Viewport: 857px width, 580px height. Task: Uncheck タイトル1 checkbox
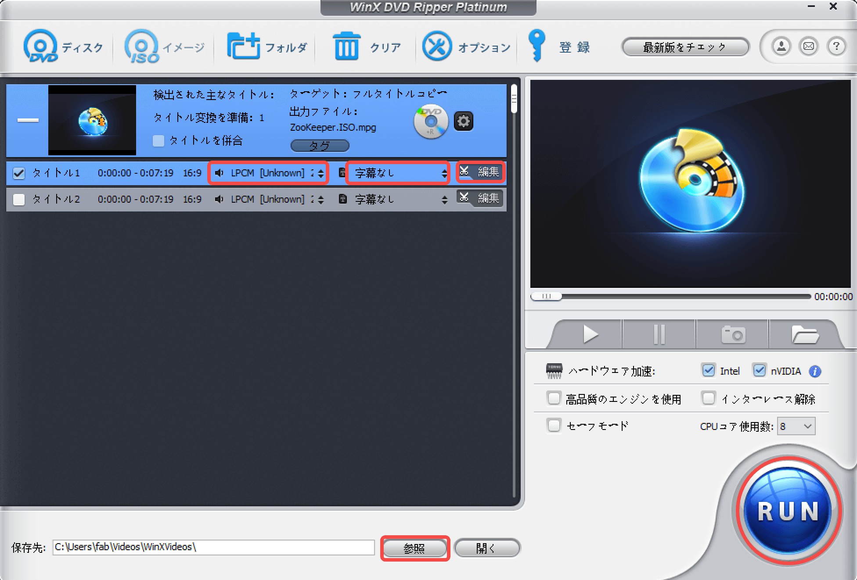tap(19, 173)
